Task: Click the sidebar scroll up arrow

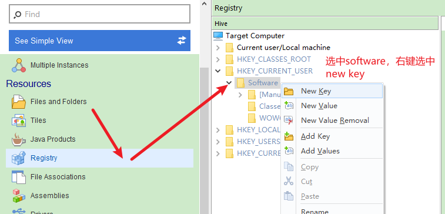Action: pos(204,4)
